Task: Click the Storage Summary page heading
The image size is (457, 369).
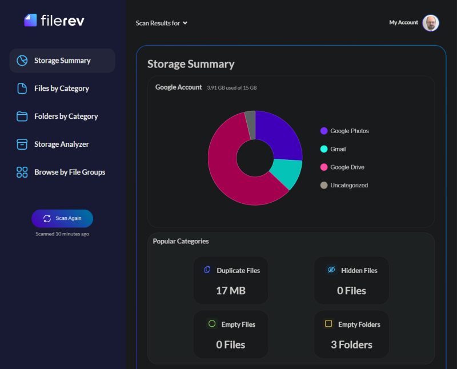Action: coord(191,64)
